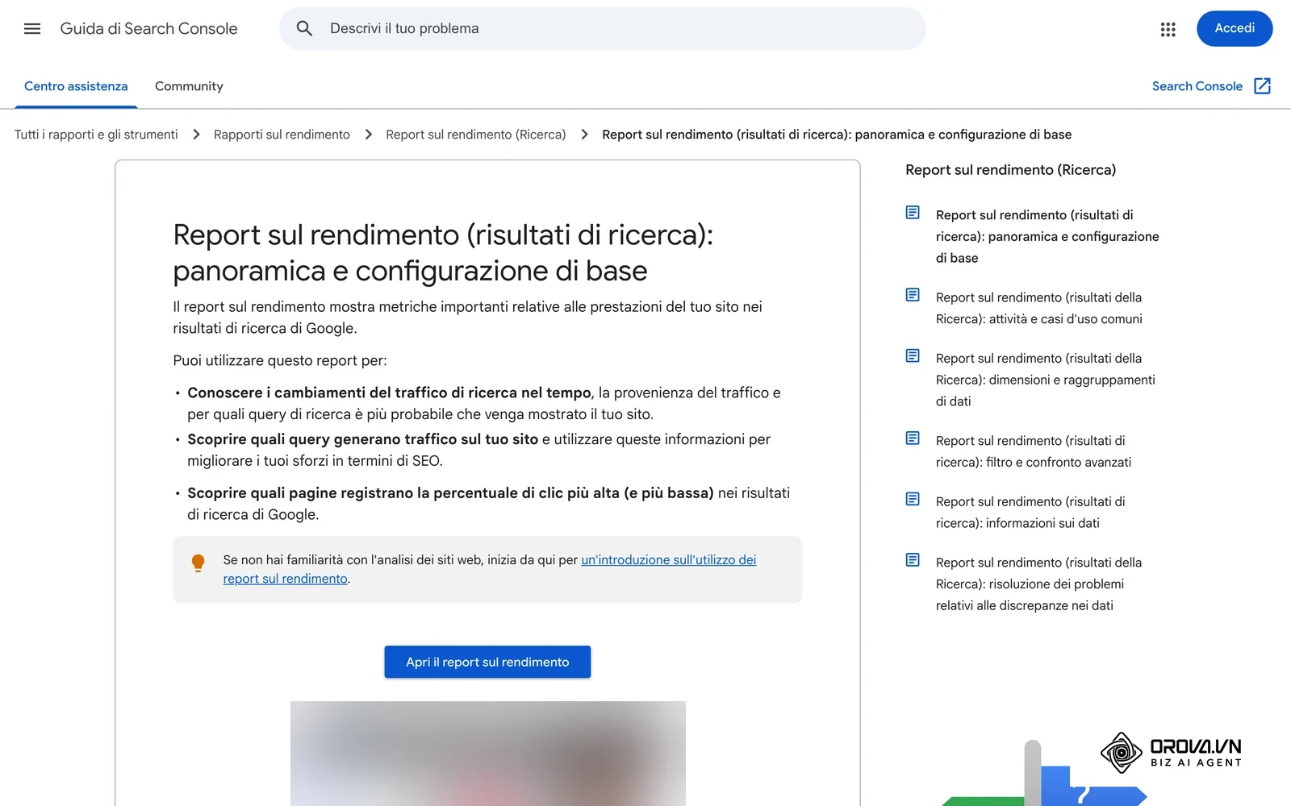Viewport: 1291px width, 806px height.
Task: Go to 'Report sul rendimento (Ricerca)' breadcrumb
Action: point(476,135)
